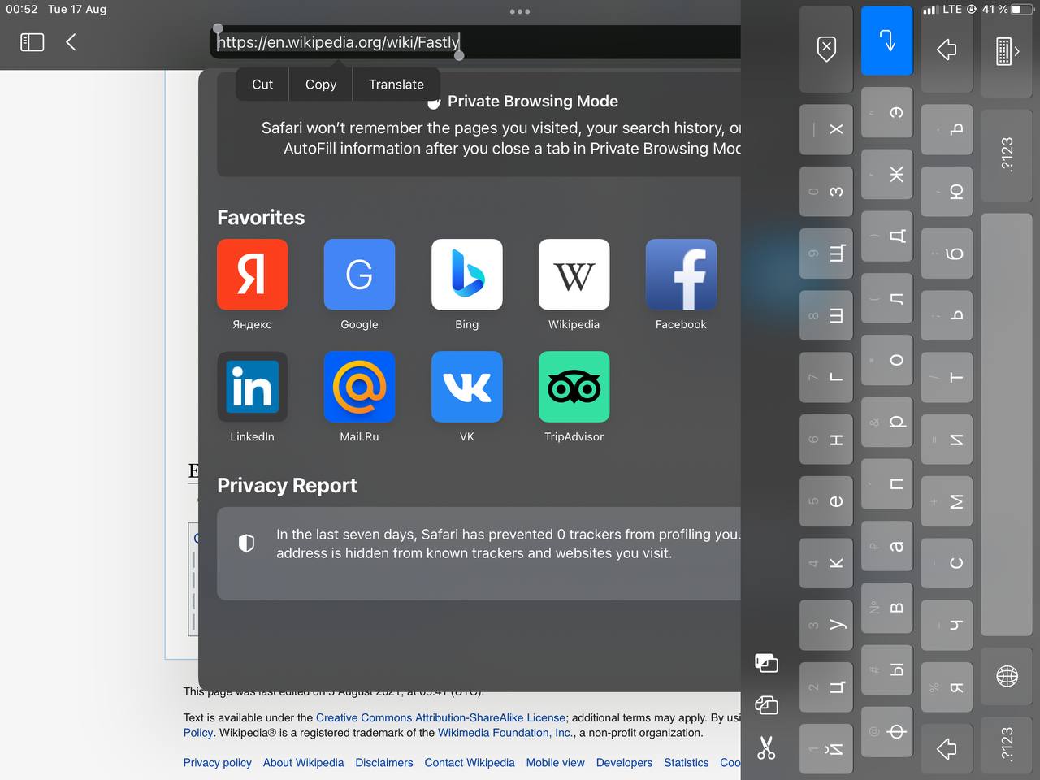The image size is (1040, 780).
Task: Open the VK favorite
Action: [x=466, y=396]
